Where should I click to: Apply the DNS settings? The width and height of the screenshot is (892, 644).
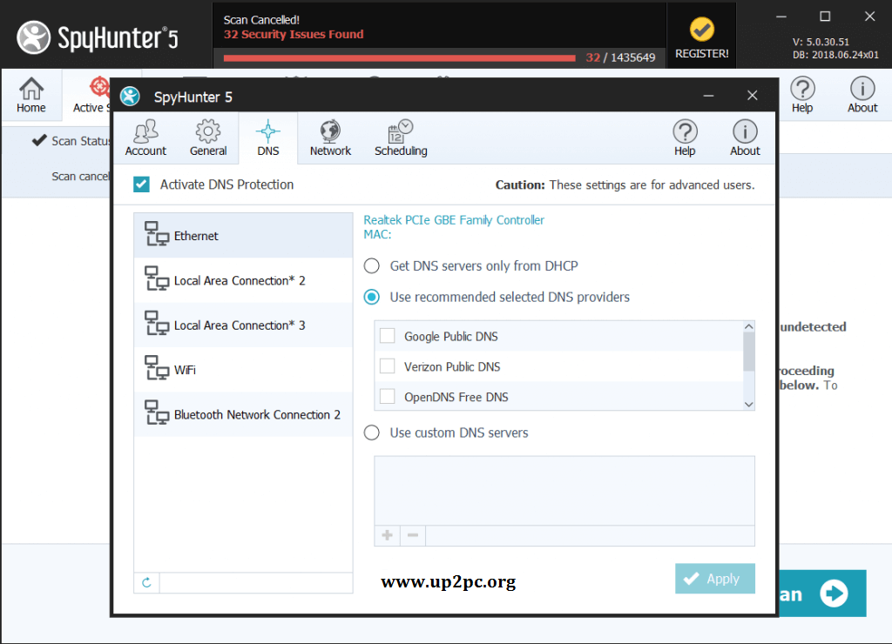click(715, 579)
